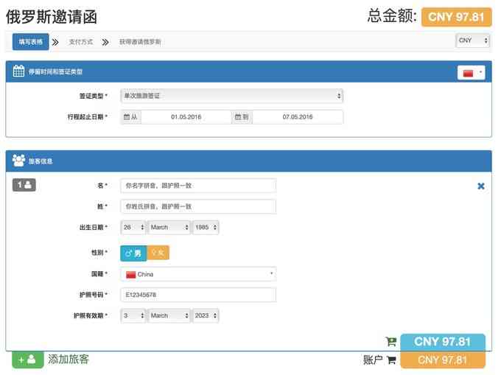Expand the visa type 单次旅游签证 dropdown
The height and width of the screenshot is (375, 501).
click(231, 96)
